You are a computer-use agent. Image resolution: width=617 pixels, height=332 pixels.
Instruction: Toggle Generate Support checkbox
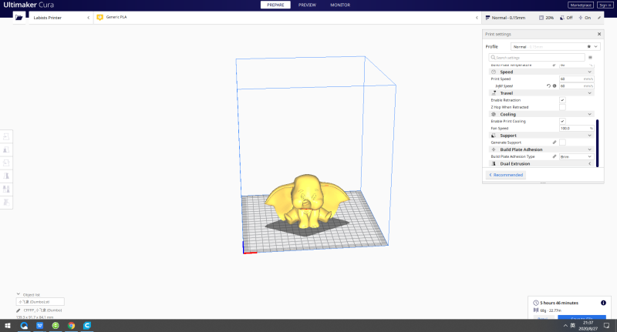click(562, 143)
